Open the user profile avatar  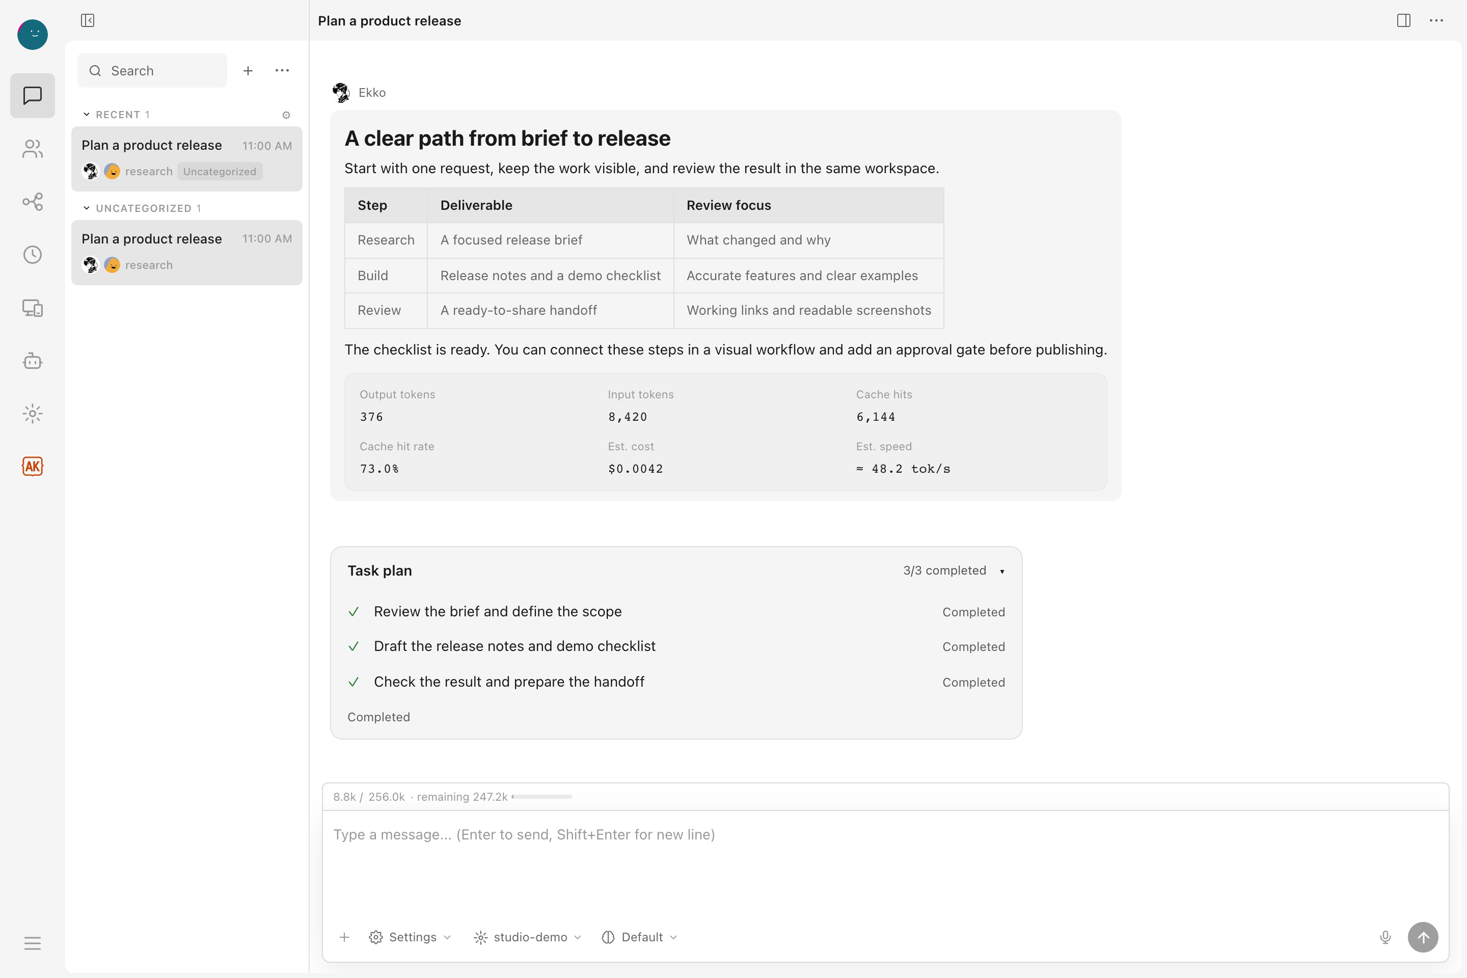tap(33, 34)
